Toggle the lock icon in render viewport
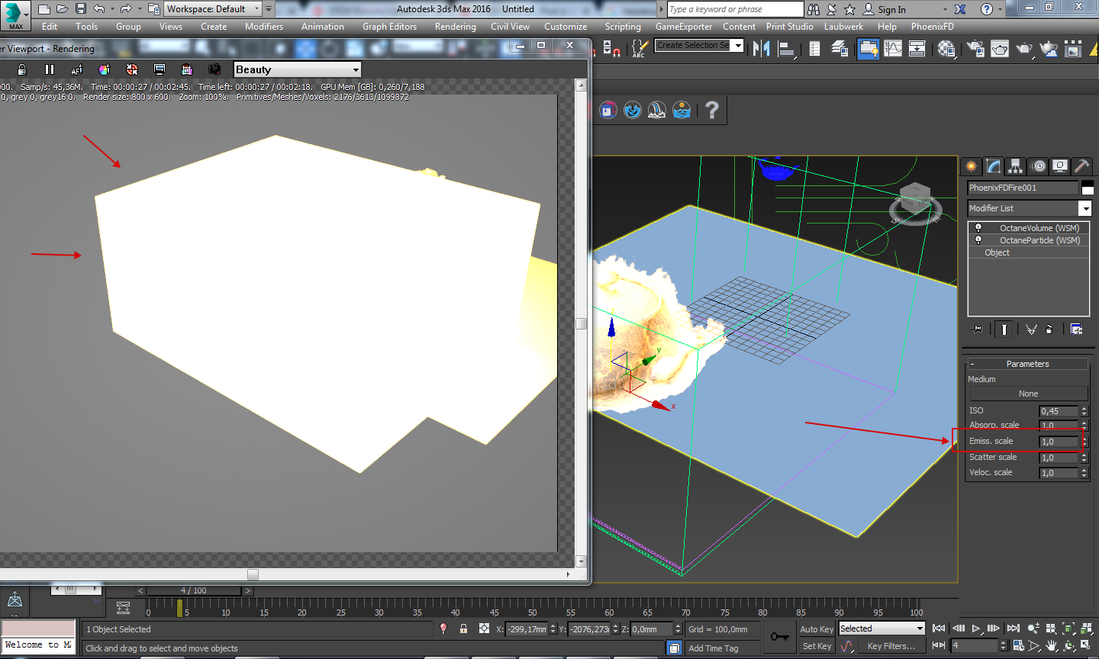Image resolution: width=1099 pixels, height=659 pixels. tap(22, 69)
